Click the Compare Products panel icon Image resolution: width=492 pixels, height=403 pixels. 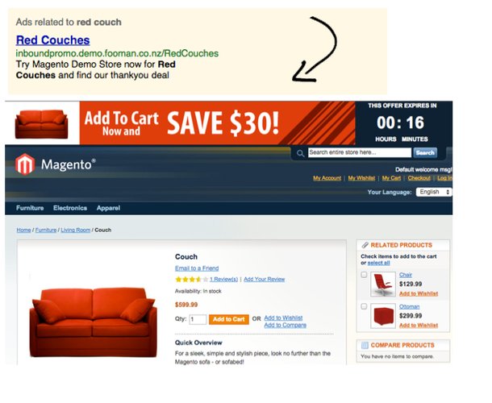[365, 345]
